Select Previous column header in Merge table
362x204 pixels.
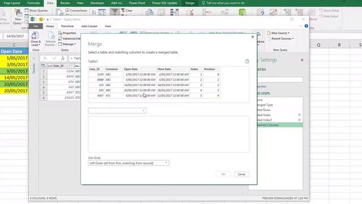[x=212, y=69]
